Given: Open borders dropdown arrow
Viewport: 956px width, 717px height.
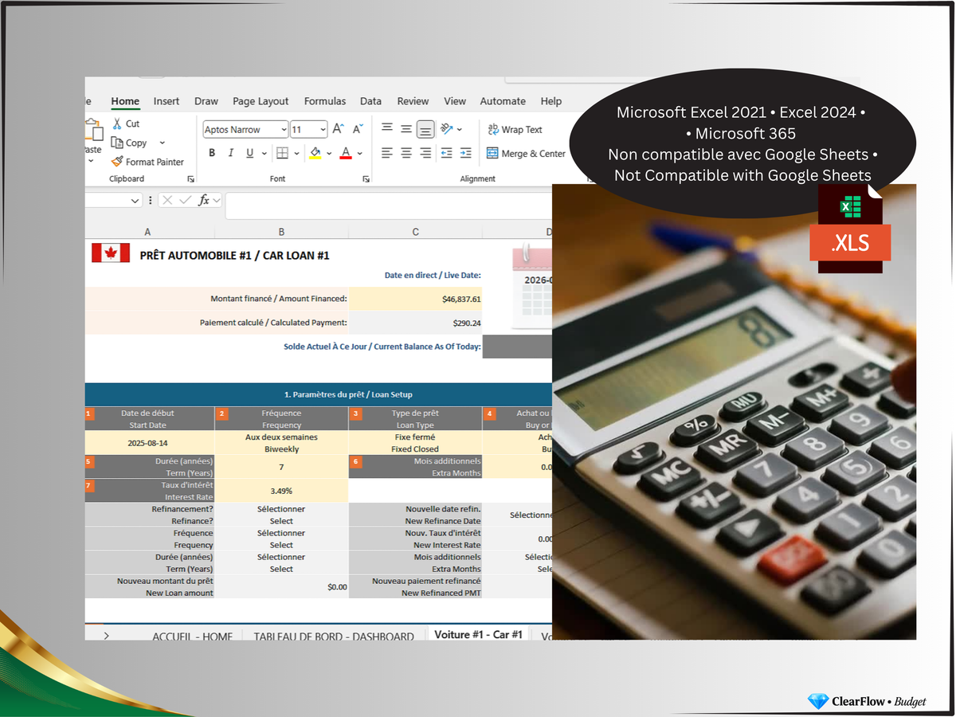Looking at the screenshot, I should click(x=296, y=154).
